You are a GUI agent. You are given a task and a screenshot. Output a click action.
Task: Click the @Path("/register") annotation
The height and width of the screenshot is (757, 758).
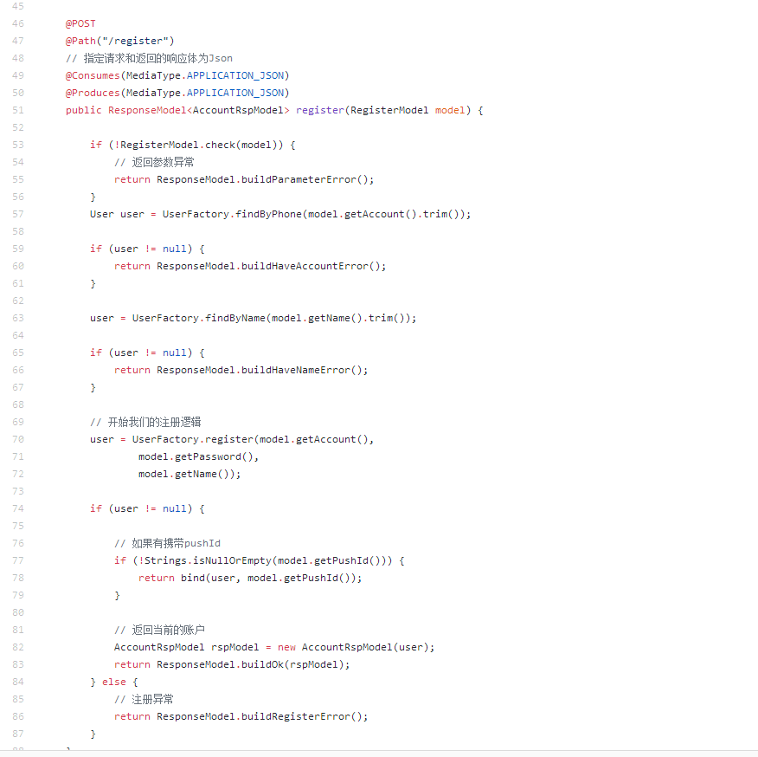[119, 41]
